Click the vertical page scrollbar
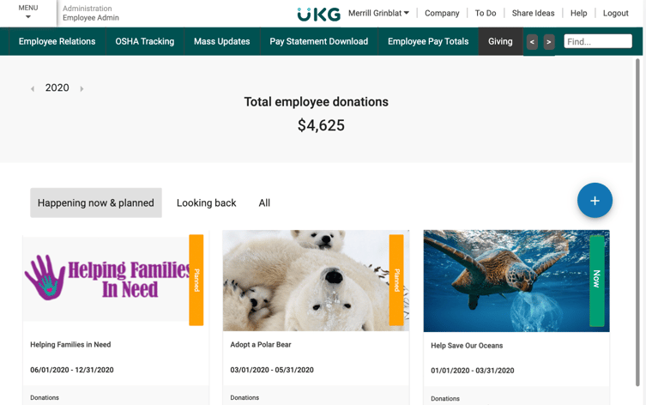The width and height of the screenshot is (646, 405). (x=637, y=222)
